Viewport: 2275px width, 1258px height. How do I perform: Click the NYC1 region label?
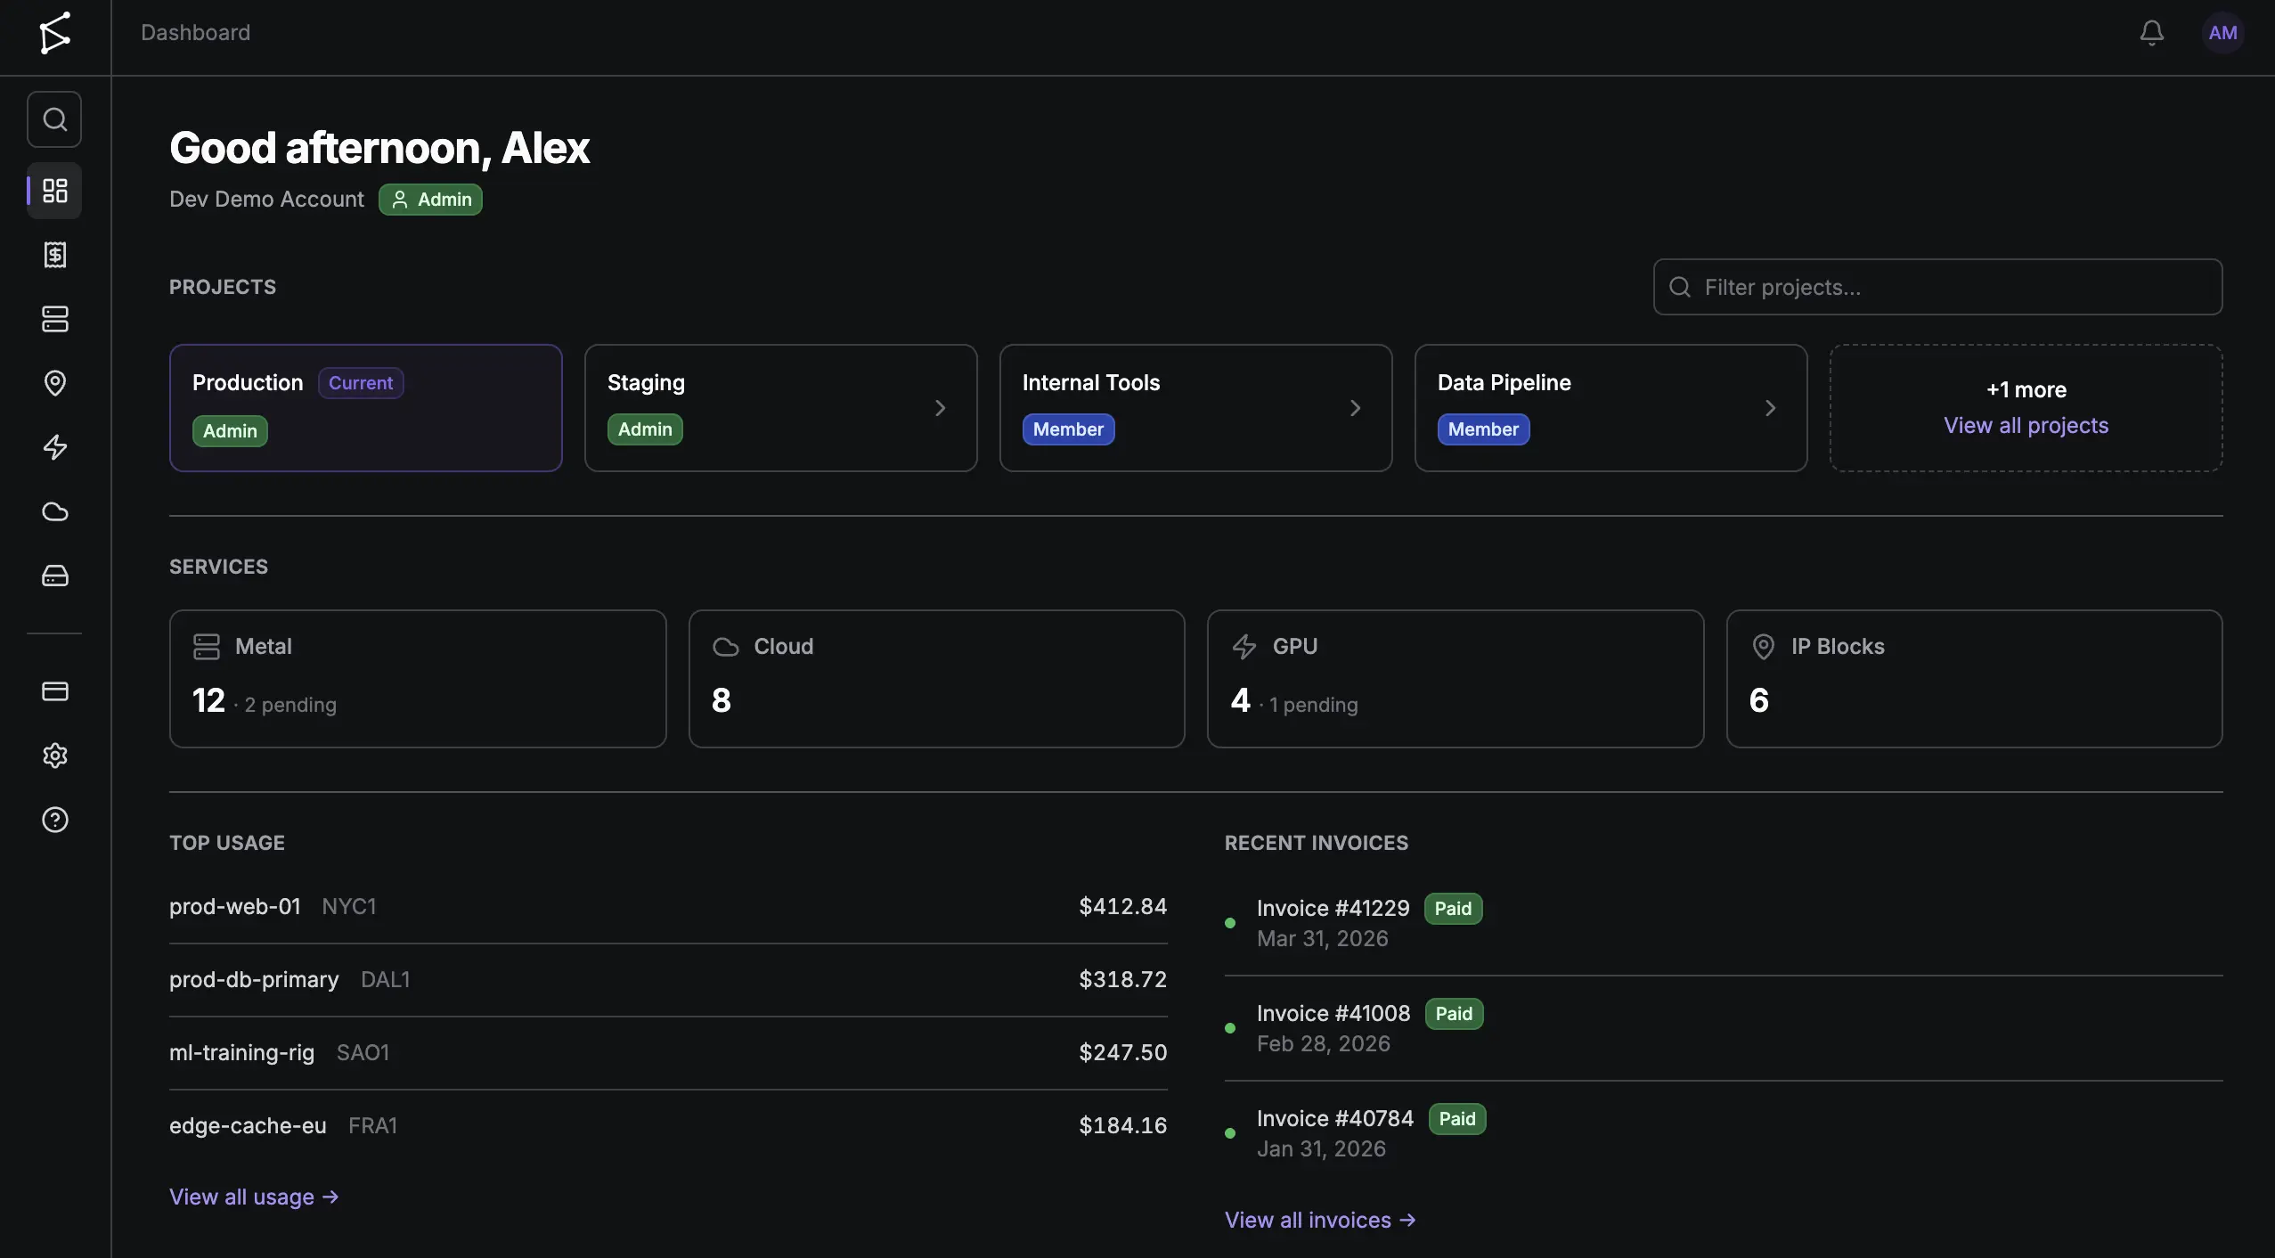349,907
